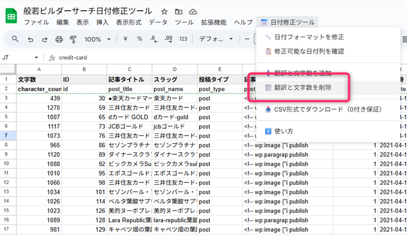Open the 表示 menu

pyautogui.click(x=83, y=23)
